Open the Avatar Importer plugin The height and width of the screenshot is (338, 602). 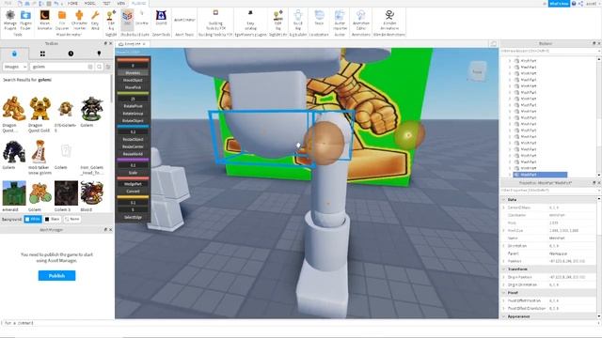[340, 20]
